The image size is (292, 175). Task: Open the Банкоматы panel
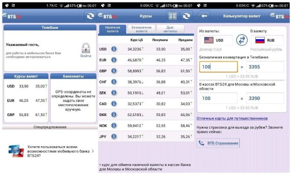[x=73, y=98]
